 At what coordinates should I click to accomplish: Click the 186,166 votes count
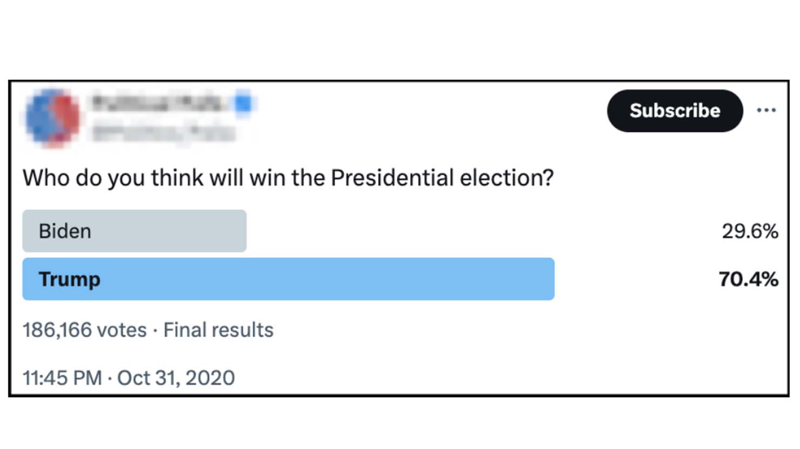pyautogui.click(x=84, y=330)
